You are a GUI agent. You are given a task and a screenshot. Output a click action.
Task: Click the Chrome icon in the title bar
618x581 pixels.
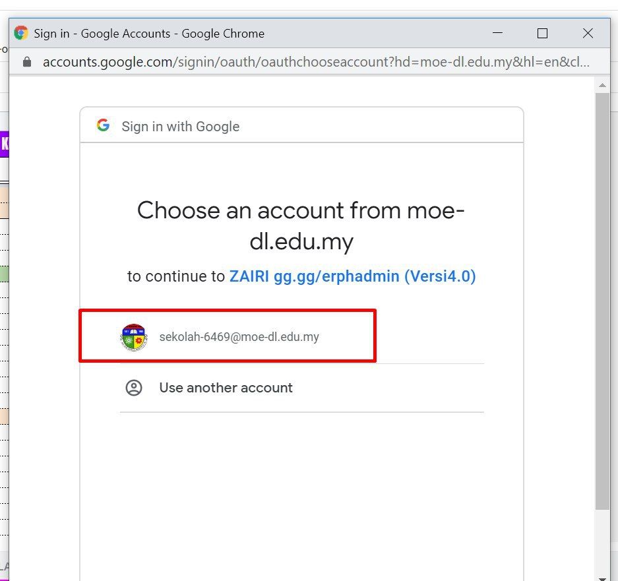(21, 33)
